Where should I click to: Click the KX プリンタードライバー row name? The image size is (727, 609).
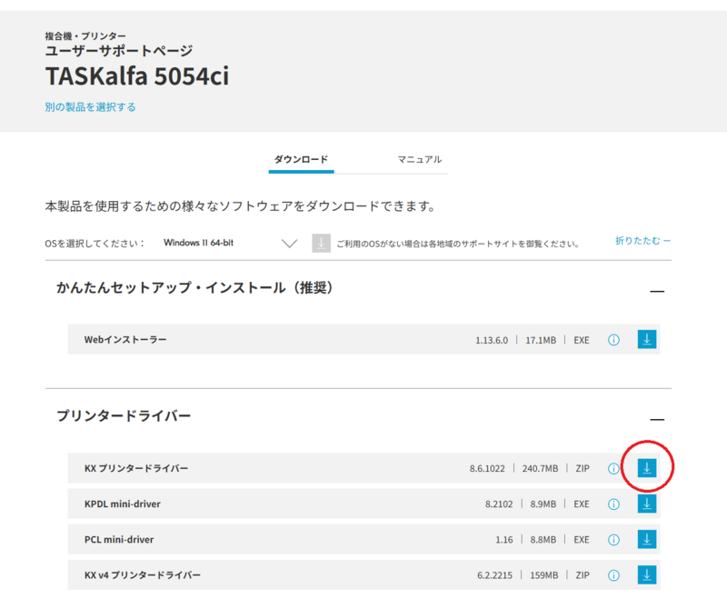(x=136, y=468)
